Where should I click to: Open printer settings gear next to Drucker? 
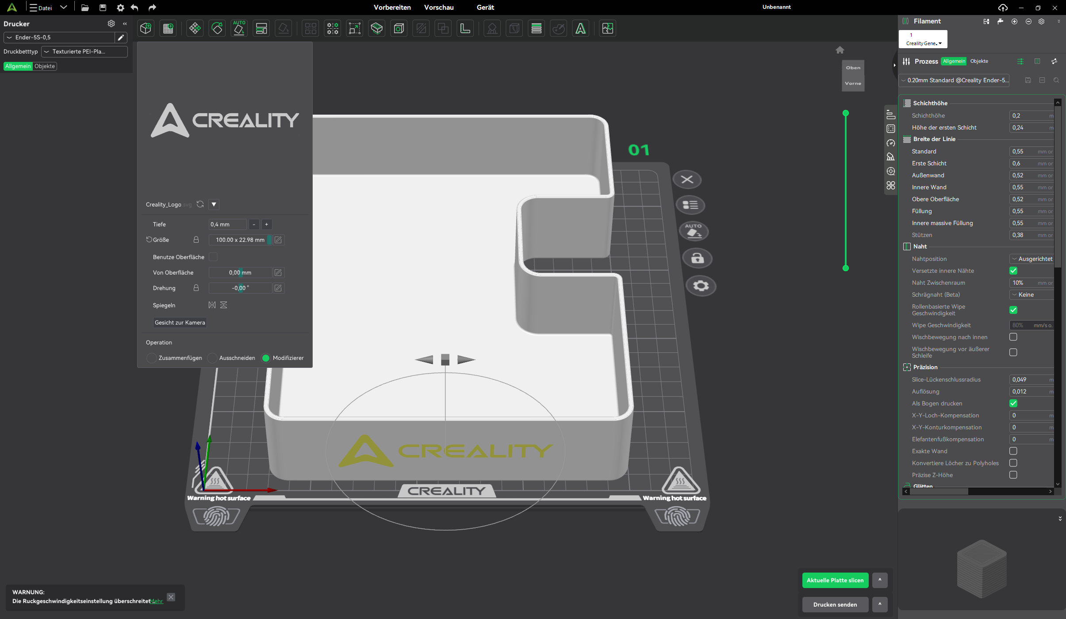click(111, 23)
